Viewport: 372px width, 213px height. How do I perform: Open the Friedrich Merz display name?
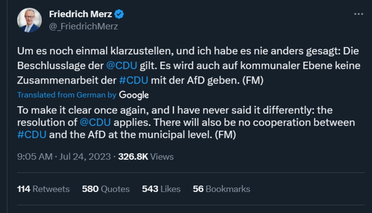(x=80, y=14)
